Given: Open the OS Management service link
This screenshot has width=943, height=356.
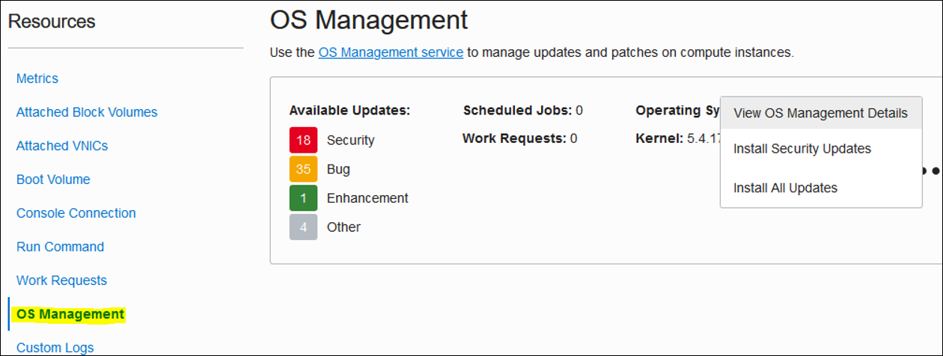Looking at the screenshot, I should [391, 52].
